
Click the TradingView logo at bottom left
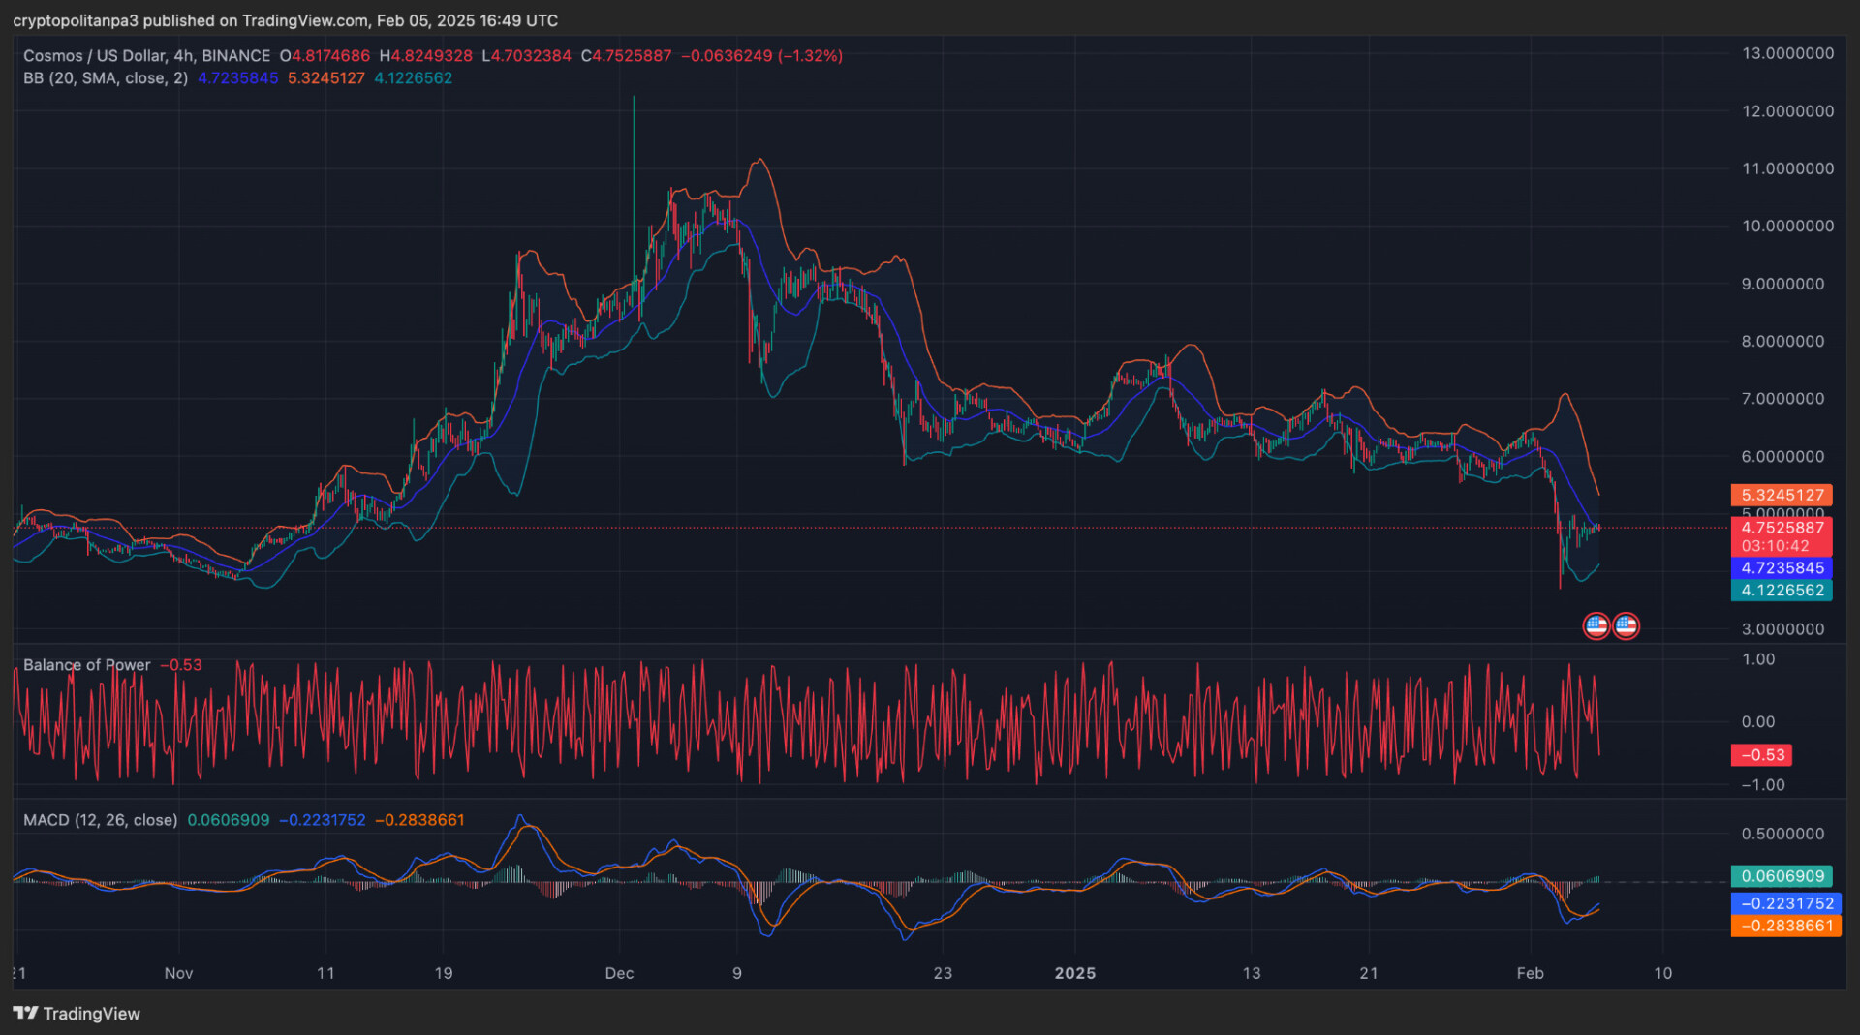77,1013
